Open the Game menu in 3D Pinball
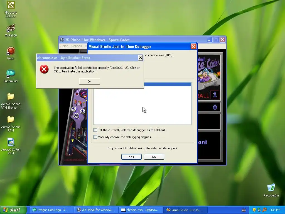The width and height of the screenshot is (285, 214). pos(64,46)
